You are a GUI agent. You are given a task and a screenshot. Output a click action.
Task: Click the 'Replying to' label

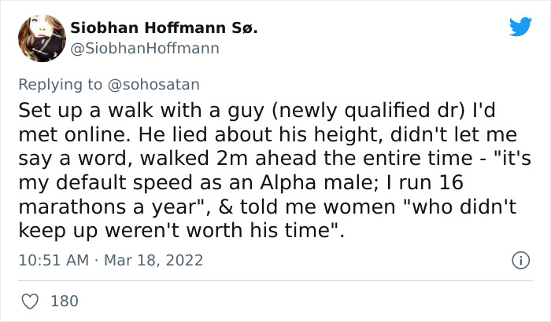67,82
